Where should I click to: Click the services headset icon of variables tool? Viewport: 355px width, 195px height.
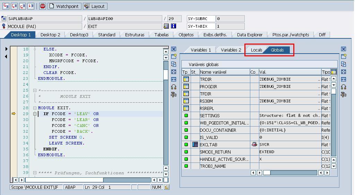tap(344, 87)
